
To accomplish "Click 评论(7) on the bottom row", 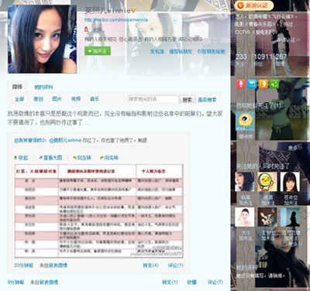I will point(215,282).
